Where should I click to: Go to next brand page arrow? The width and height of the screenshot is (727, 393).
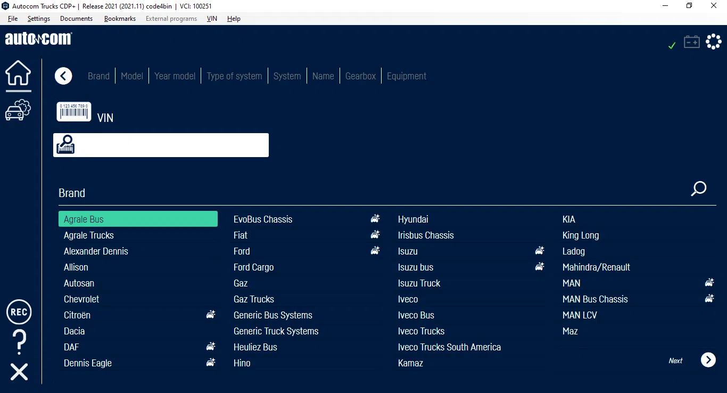pyautogui.click(x=708, y=361)
